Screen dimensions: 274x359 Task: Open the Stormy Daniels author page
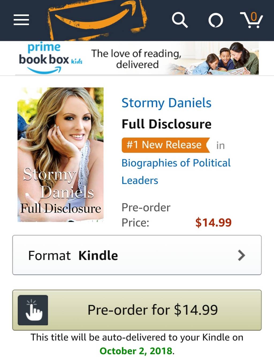(166, 103)
